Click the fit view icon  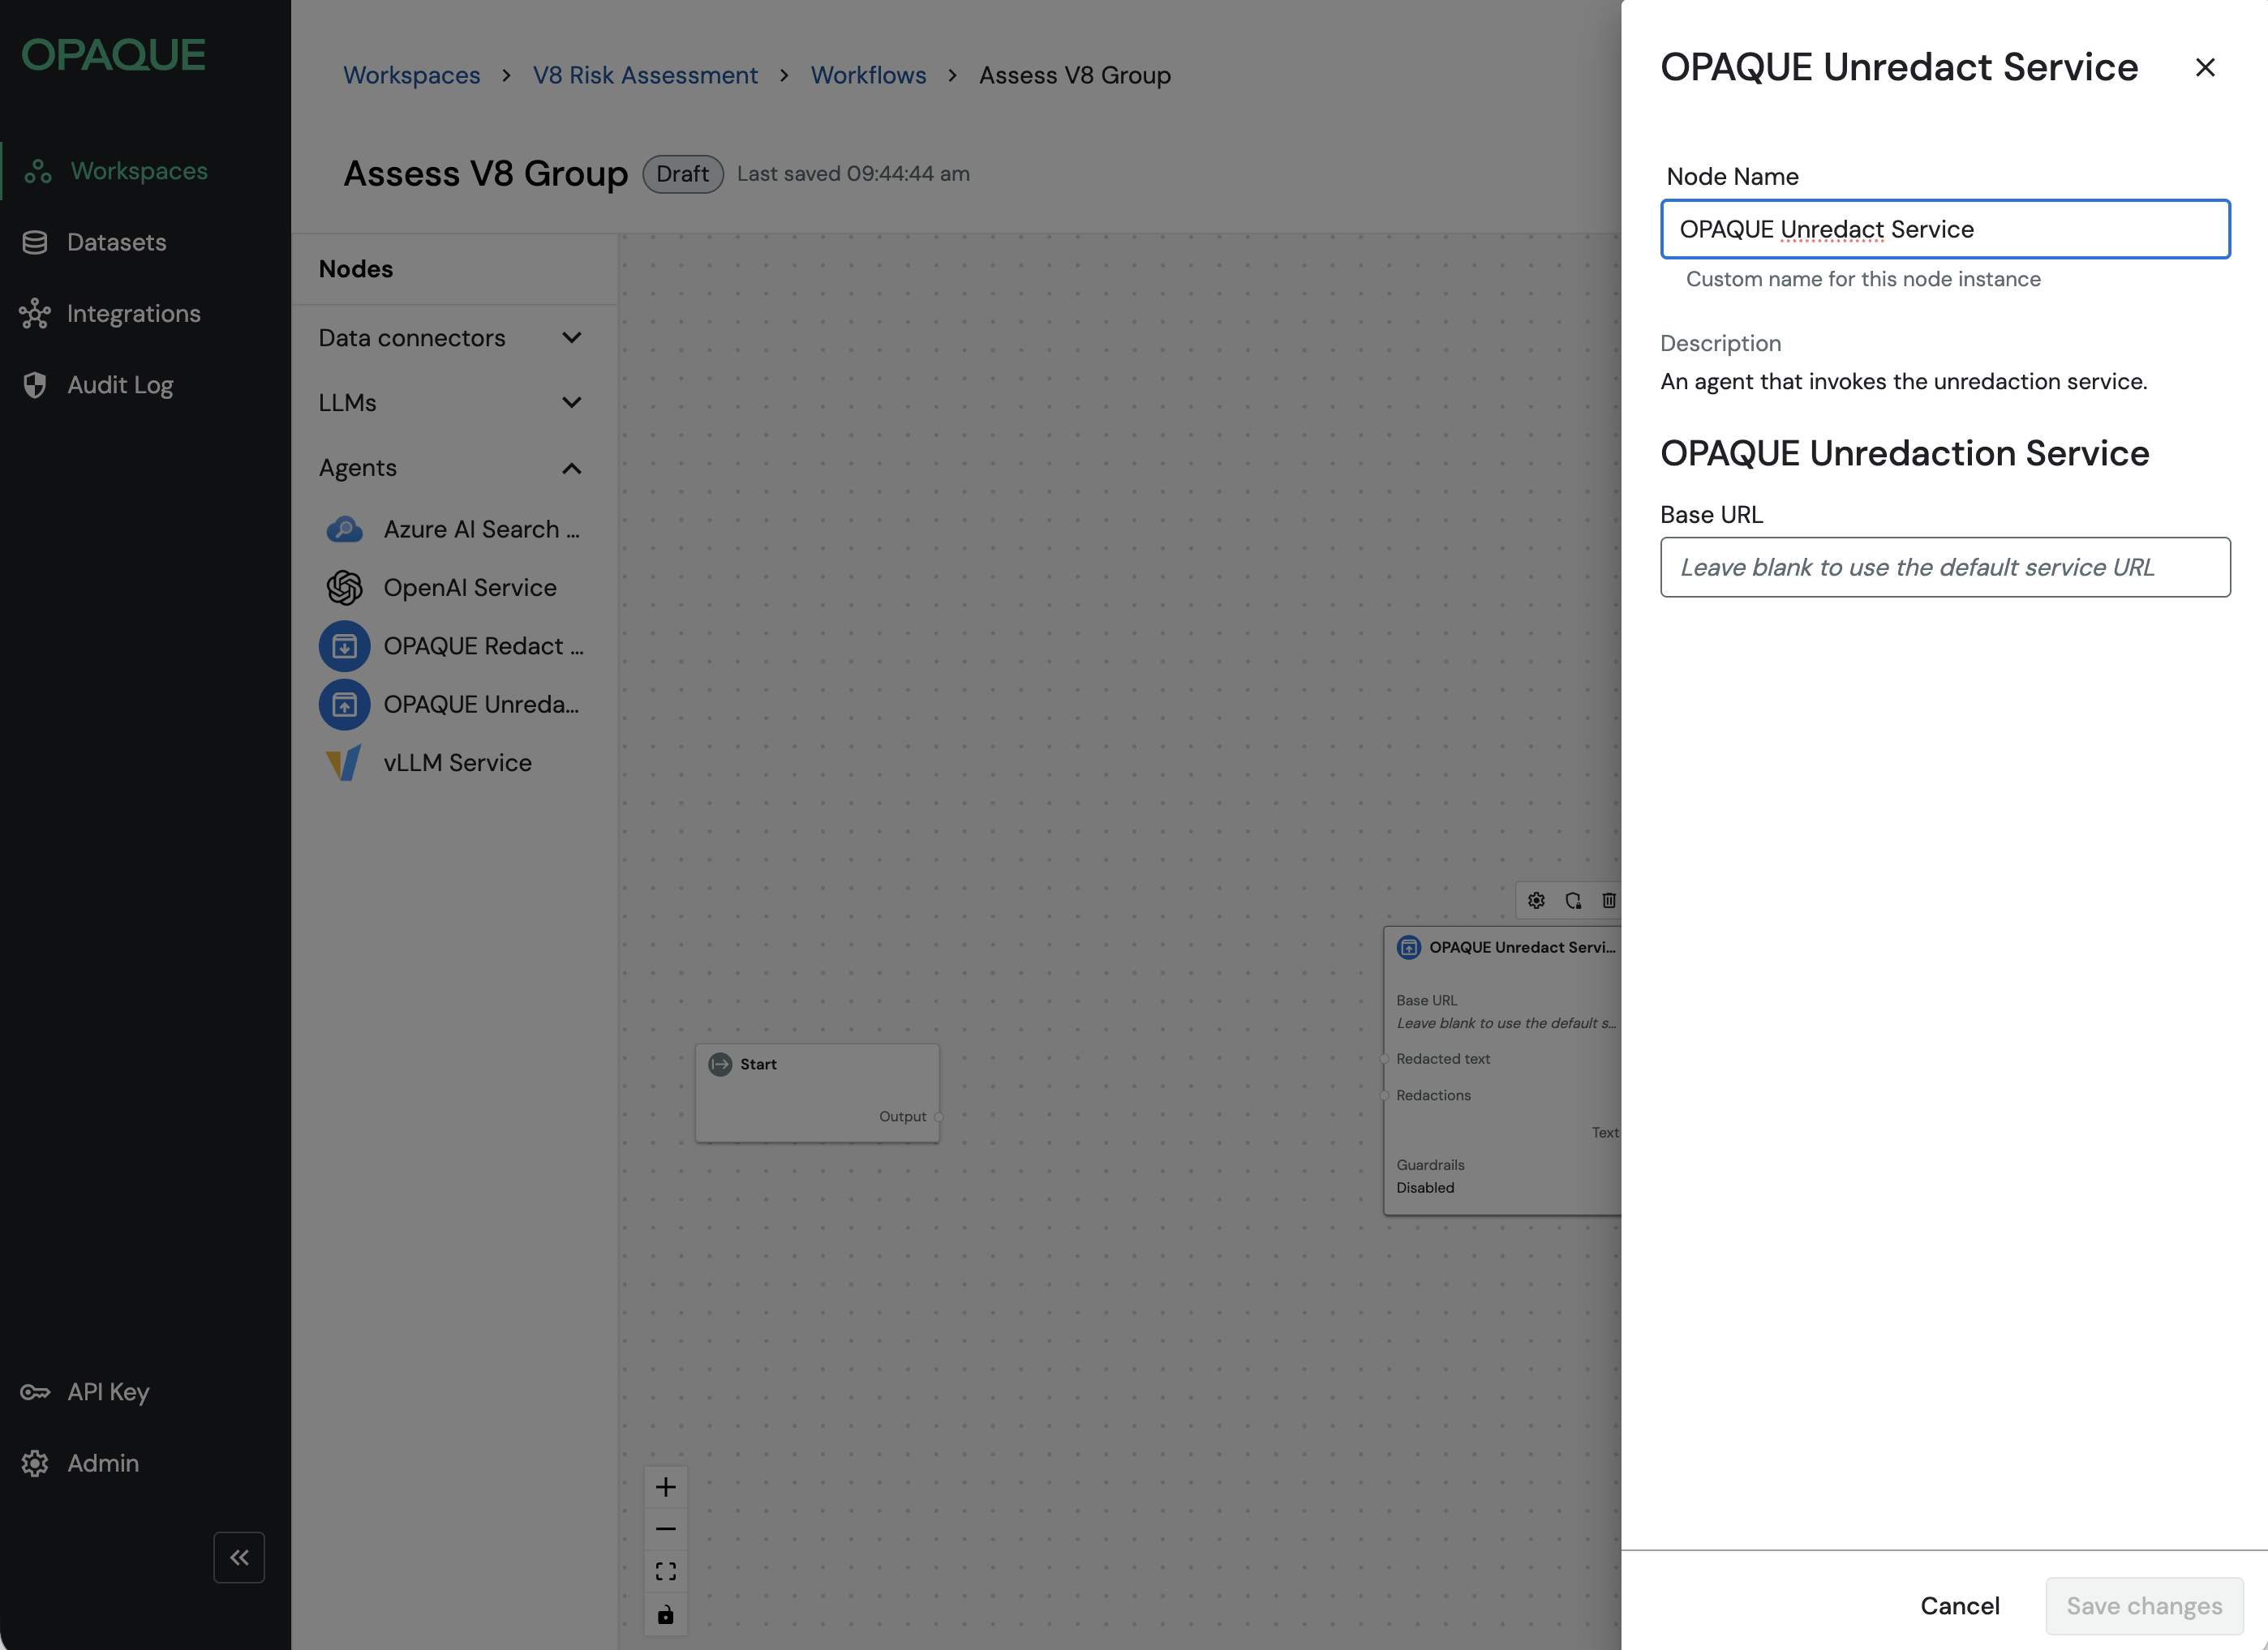click(x=665, y=1572)
